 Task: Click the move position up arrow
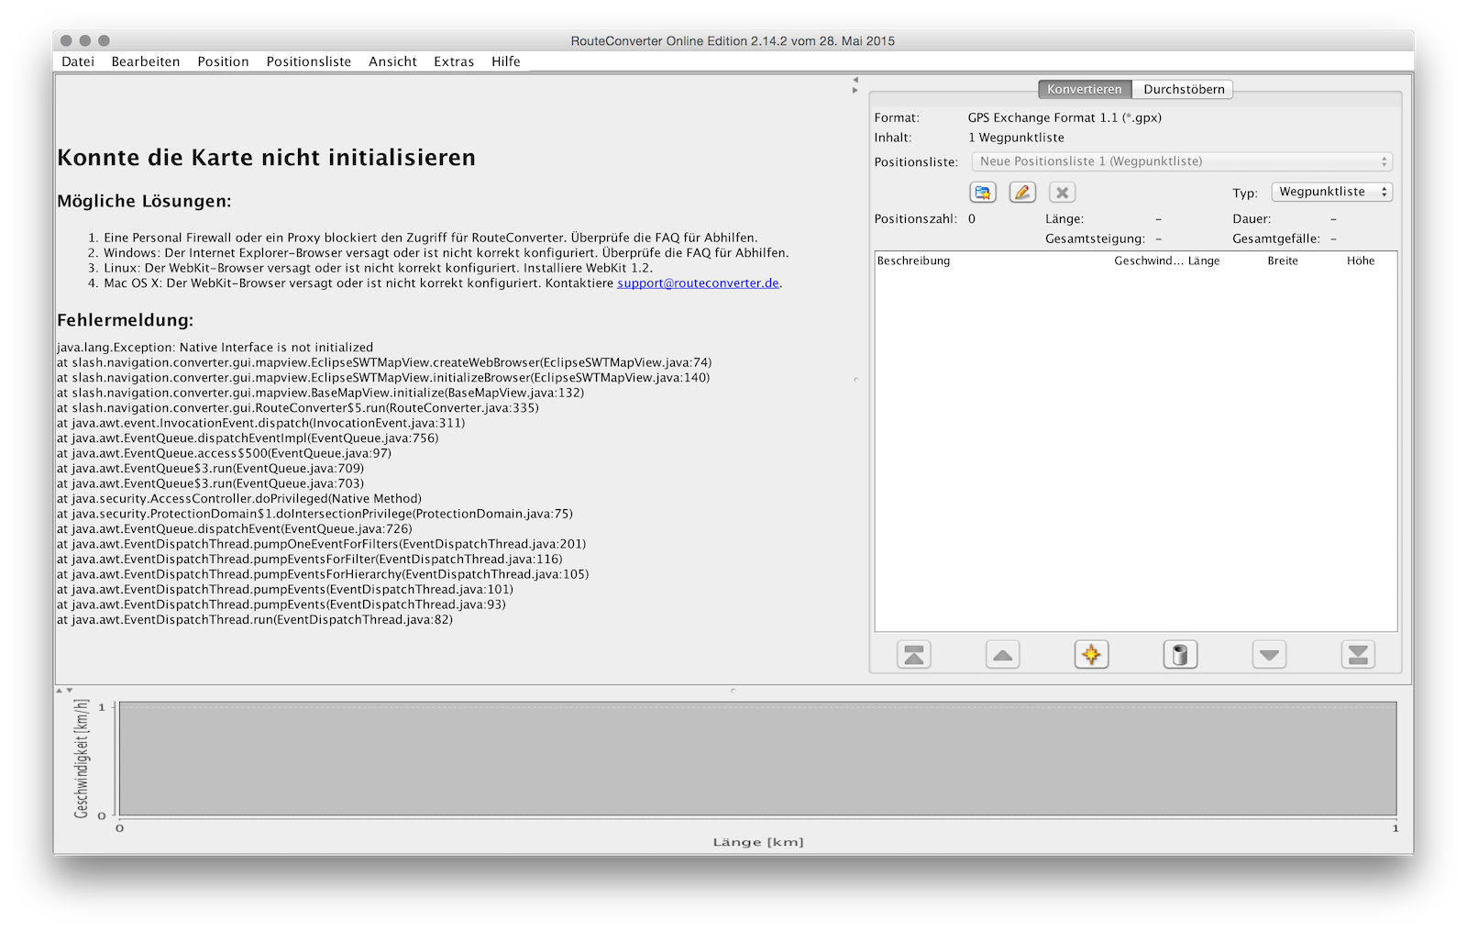pyautogui.click(x=1003, y=655)
